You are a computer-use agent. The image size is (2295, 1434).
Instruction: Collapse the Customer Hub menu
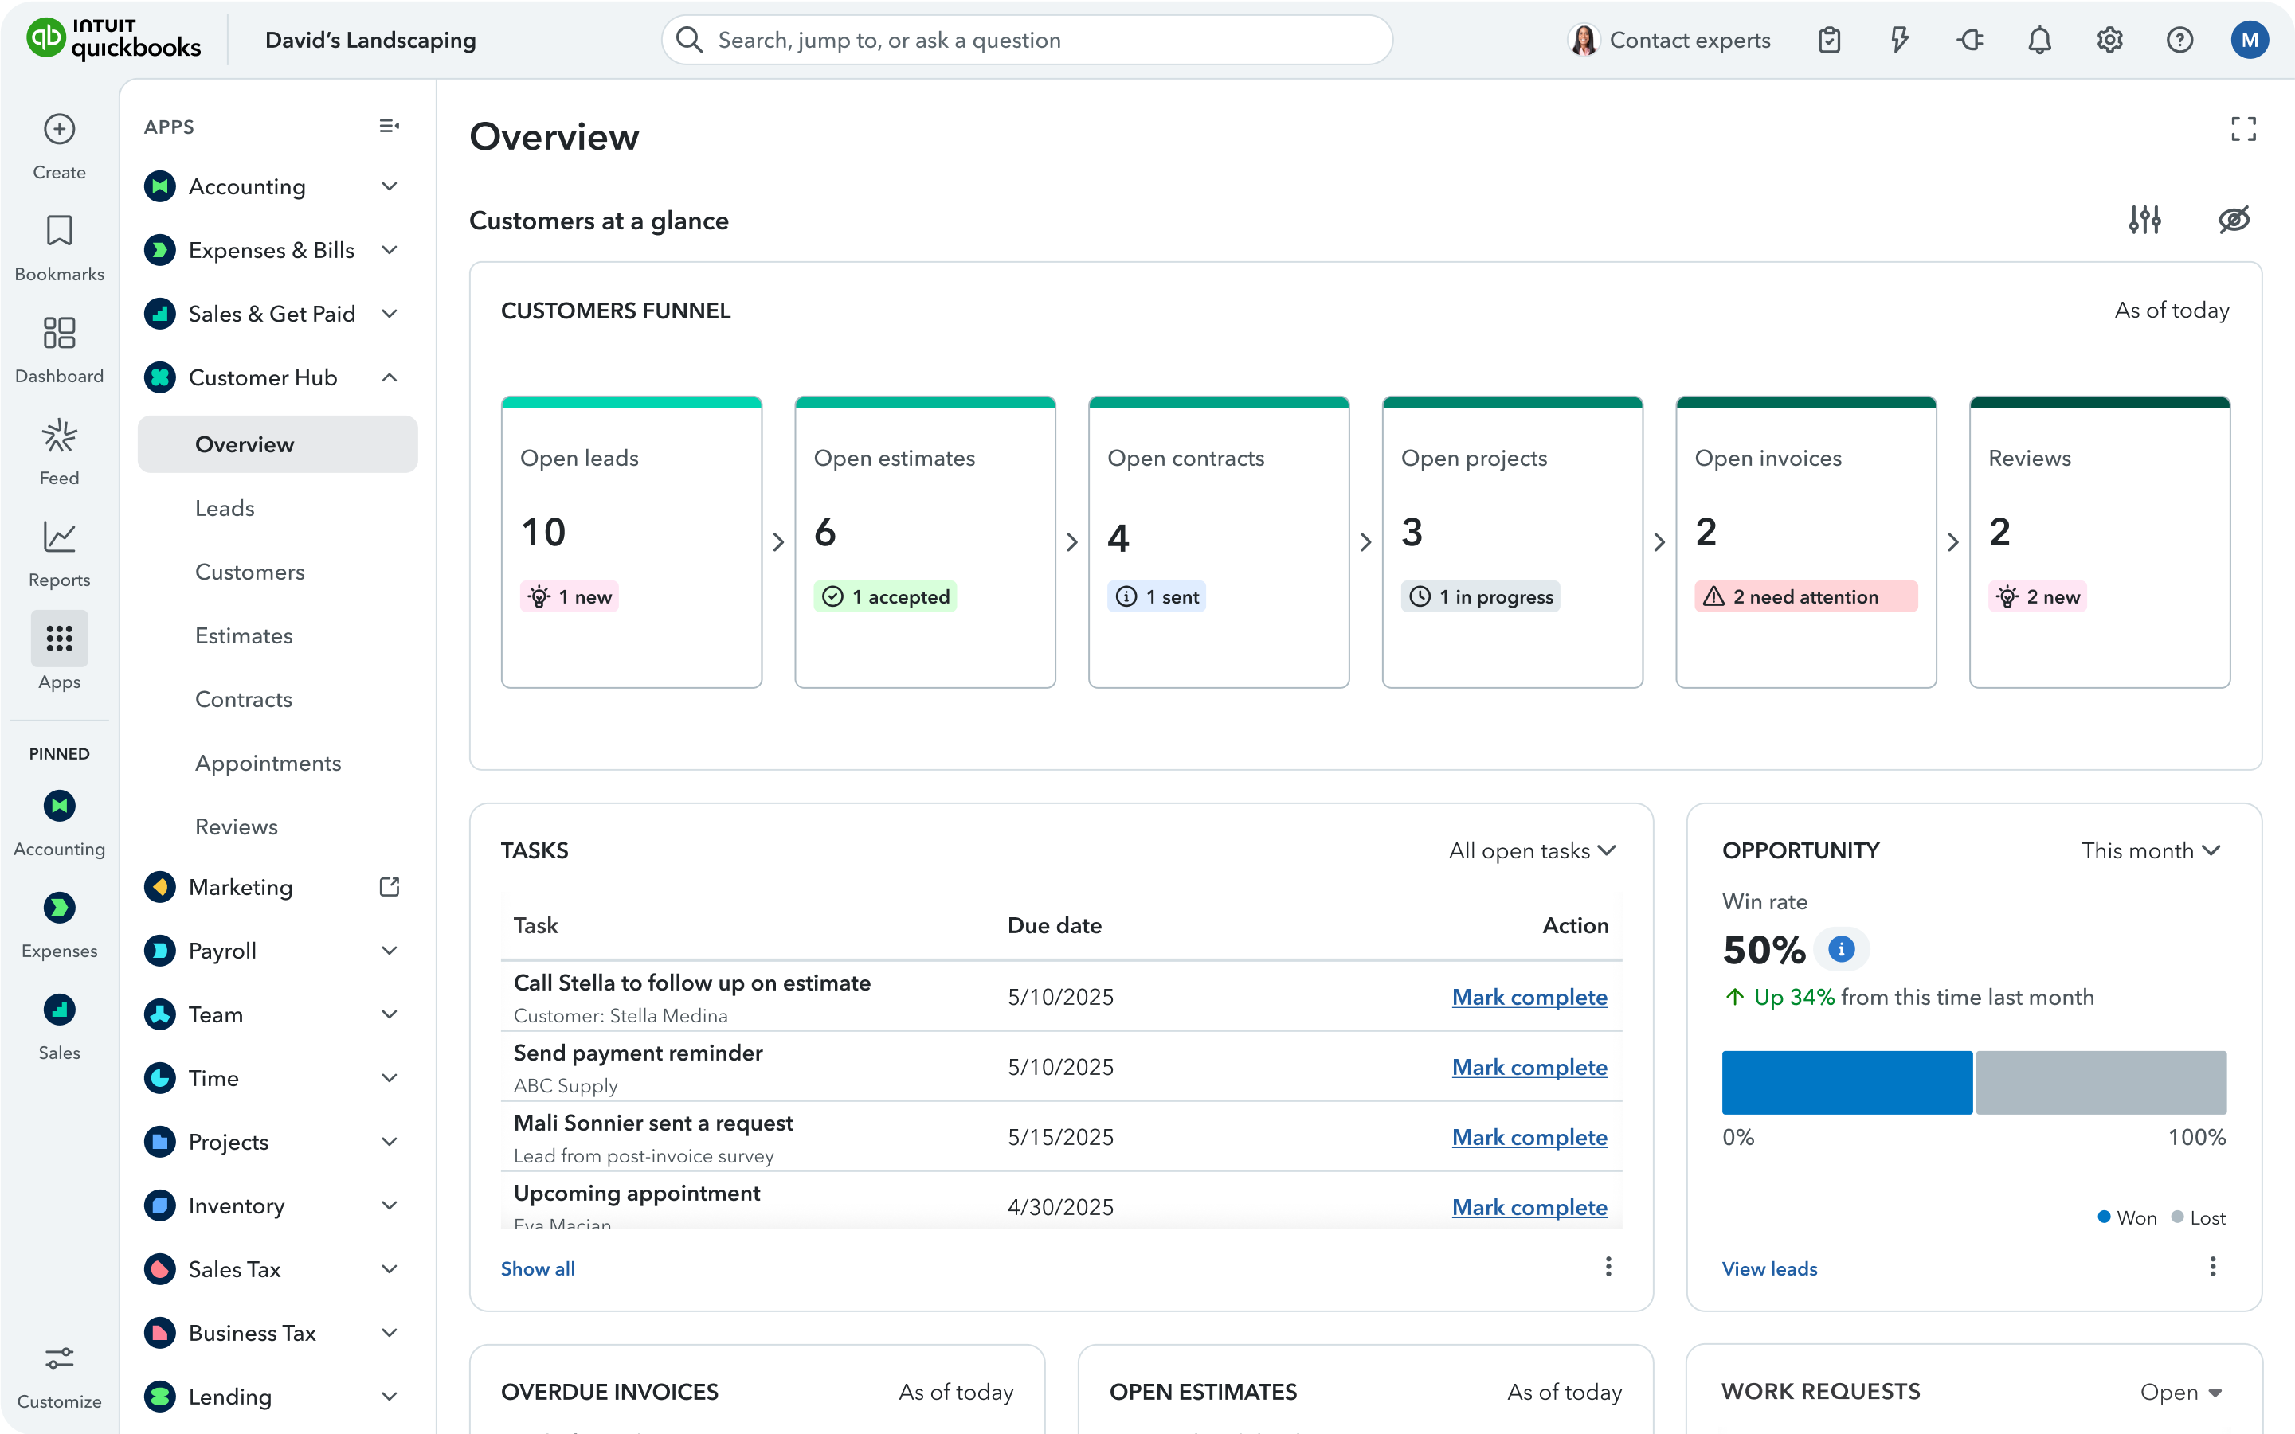click(389, 377)
